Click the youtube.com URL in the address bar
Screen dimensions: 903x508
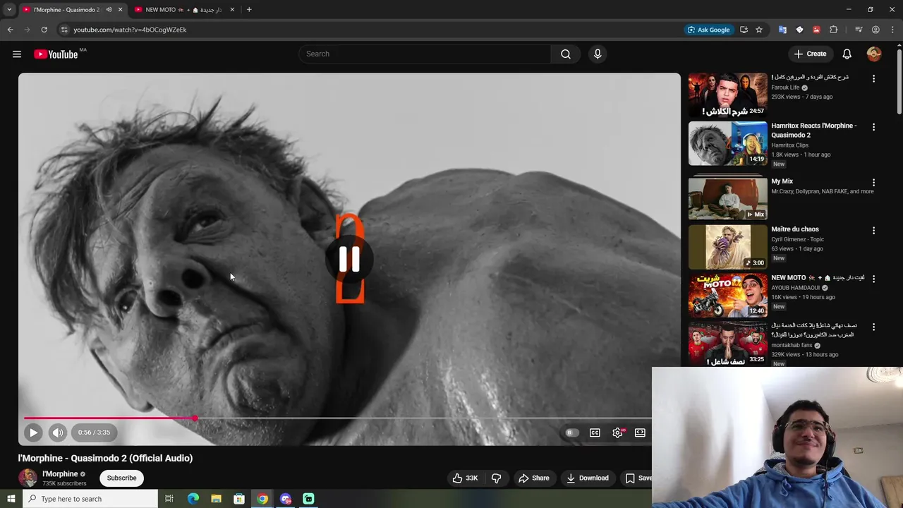pos(130,30)
